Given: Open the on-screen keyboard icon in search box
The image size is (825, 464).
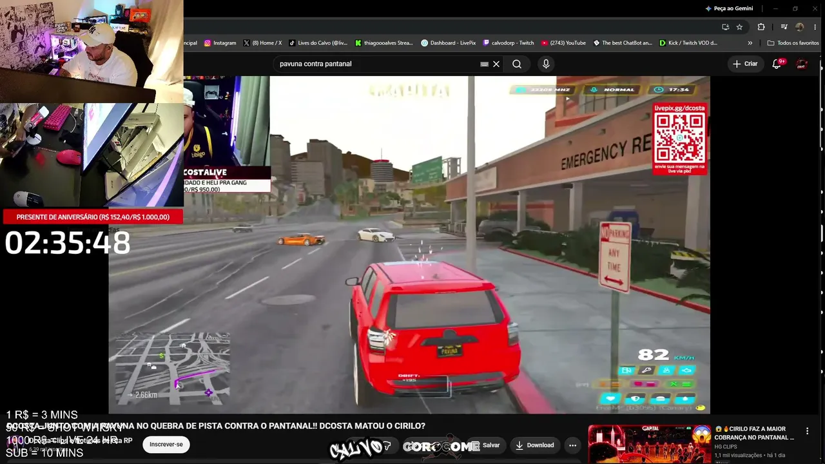Looking at the screenshot, I should click(484, 64).
